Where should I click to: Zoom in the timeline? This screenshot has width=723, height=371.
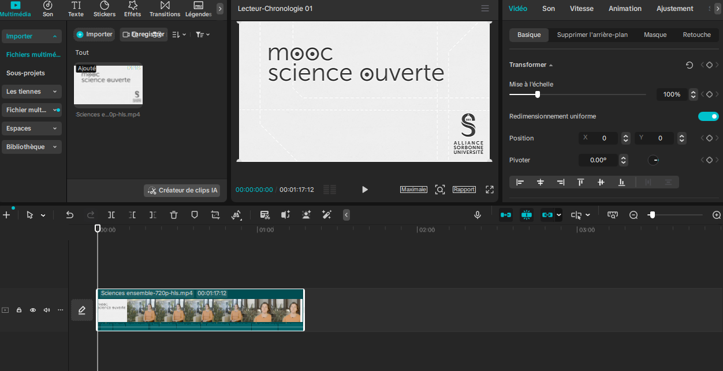click(x=717, y=215)
